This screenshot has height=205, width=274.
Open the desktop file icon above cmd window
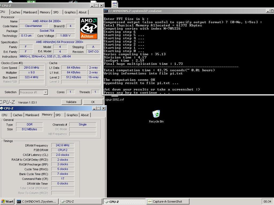(115, 4)
